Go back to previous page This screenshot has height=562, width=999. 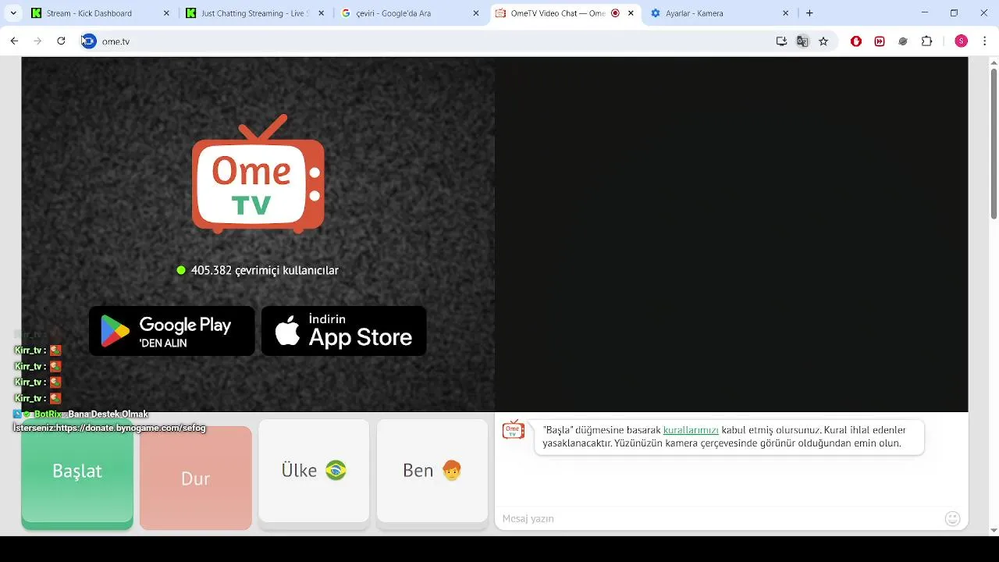point(14,41)
